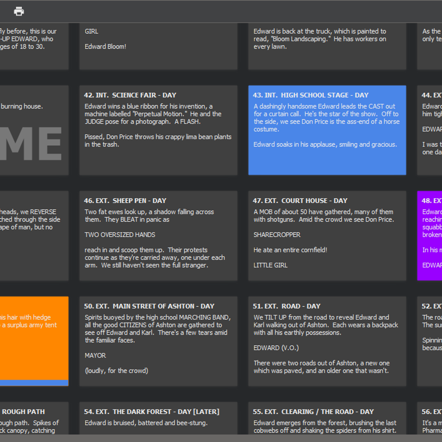
Task: Click the ROUGH PATH scene card
Action: tap(34, 418)
